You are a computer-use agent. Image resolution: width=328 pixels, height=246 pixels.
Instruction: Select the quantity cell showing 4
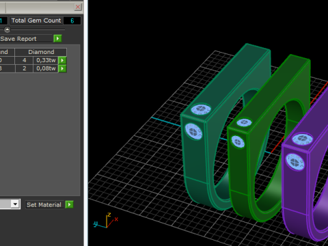tap(24, 60)
